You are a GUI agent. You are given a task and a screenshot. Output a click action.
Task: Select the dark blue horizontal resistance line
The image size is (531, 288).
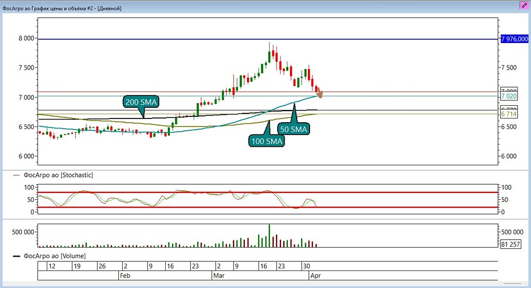click(x=268, y=39)
